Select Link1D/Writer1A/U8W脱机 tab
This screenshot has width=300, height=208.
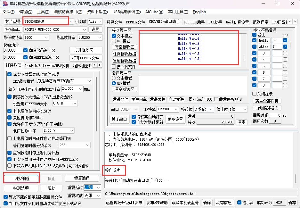point(47,66)
